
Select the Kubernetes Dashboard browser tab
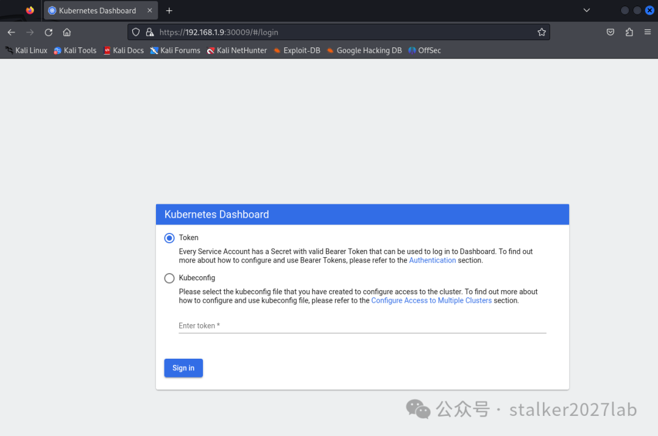coord(101,10)
